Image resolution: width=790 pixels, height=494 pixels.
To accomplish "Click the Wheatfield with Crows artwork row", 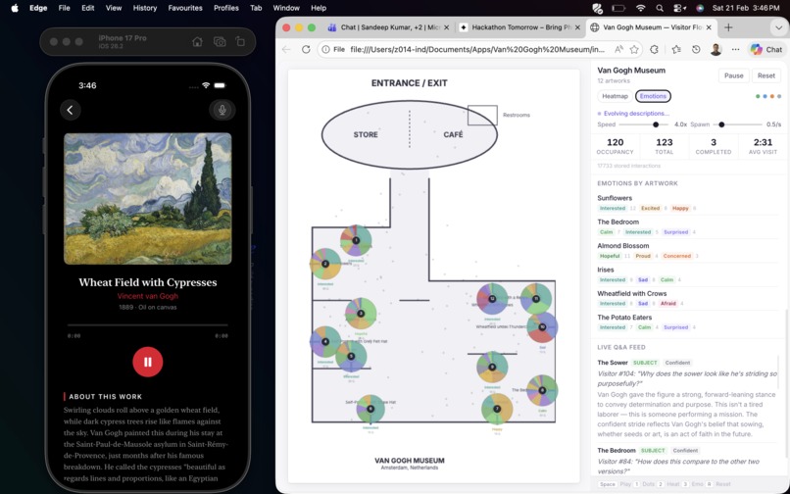I will (688, 298).
